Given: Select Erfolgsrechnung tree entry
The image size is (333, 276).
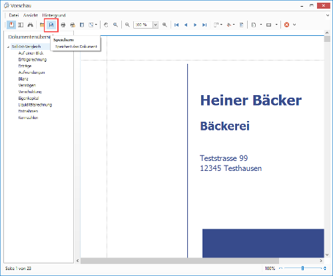Looking at the screenshot, I should (x=33, y=59).
